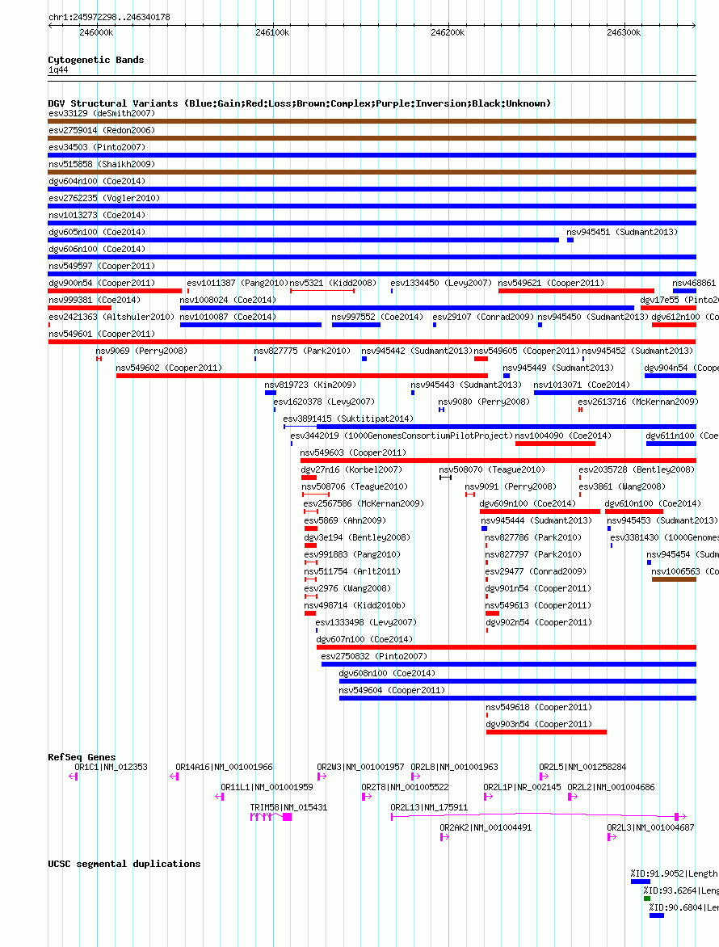Select nsv508706 (Teague2010) variant label
The height and width of the screenshot is (947, 719).
(355, 486)
